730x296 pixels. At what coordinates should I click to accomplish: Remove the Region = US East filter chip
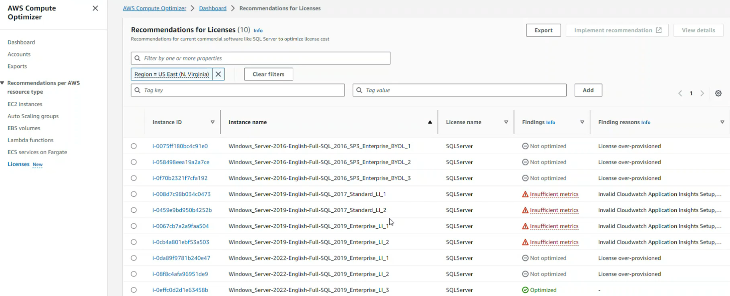tap(218, 74)
